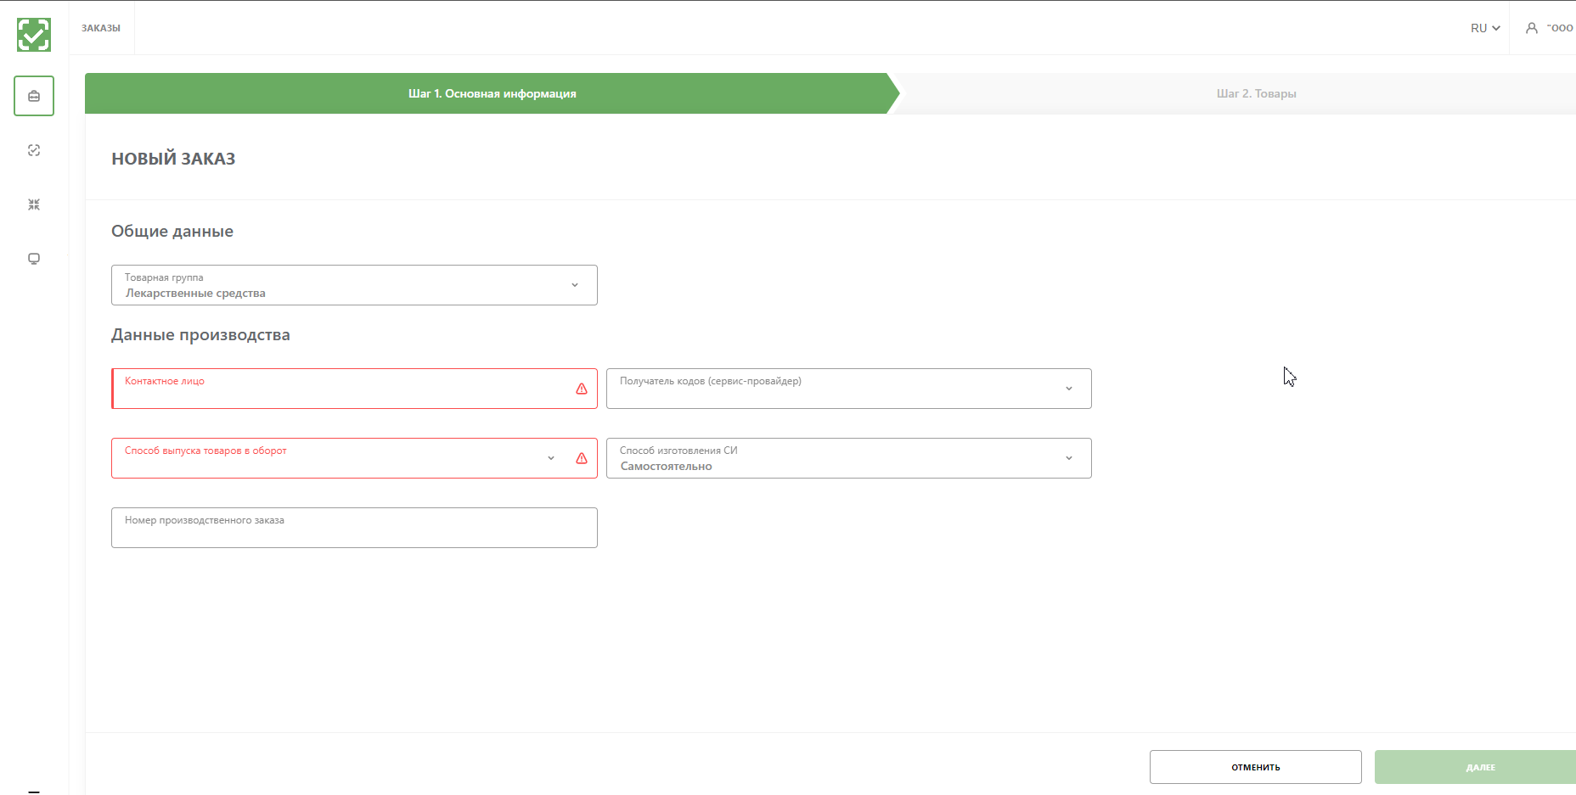1576x795 pixels.
Task: Focus the Контактное лицо input field
Action: coord(354,389)
